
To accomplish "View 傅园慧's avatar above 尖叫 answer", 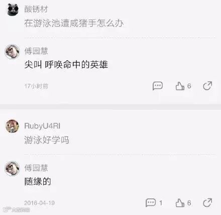I will (12, 52).
